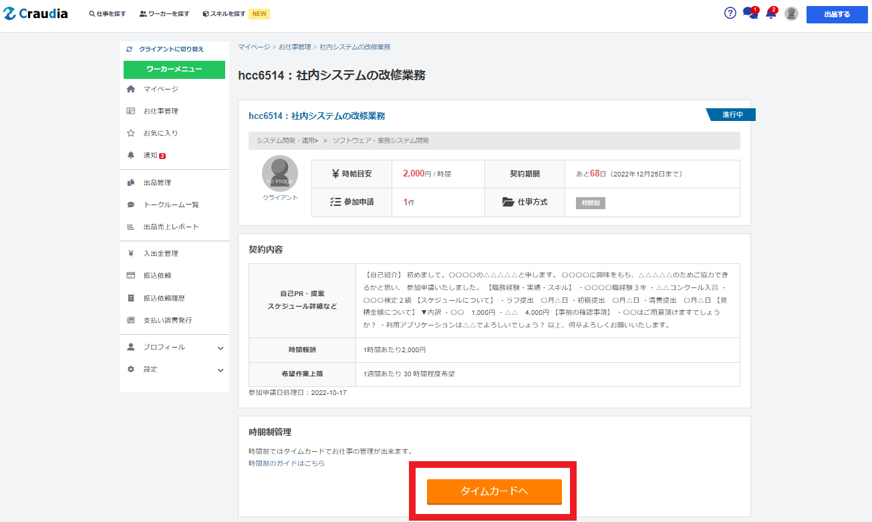This screenshot has width=872, height=522.
Task: Open ワーカーを探す in the top navigation
Action: pyautogui.click(x=164, y=14)
